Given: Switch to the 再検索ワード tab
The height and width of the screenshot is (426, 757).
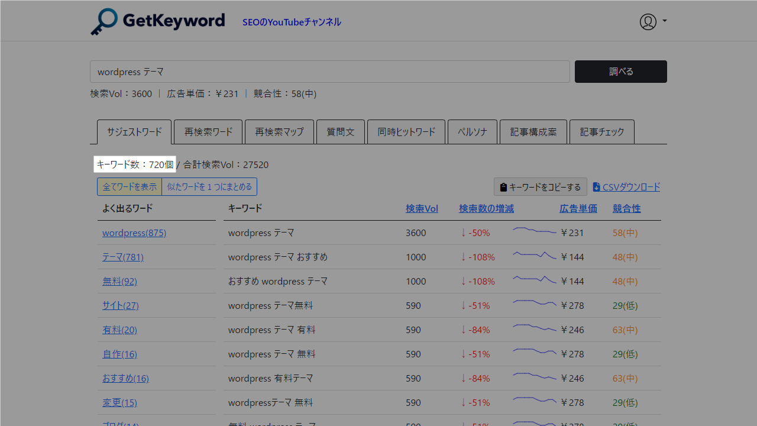Looking at the screenshot, I should (x=208, y=131).
